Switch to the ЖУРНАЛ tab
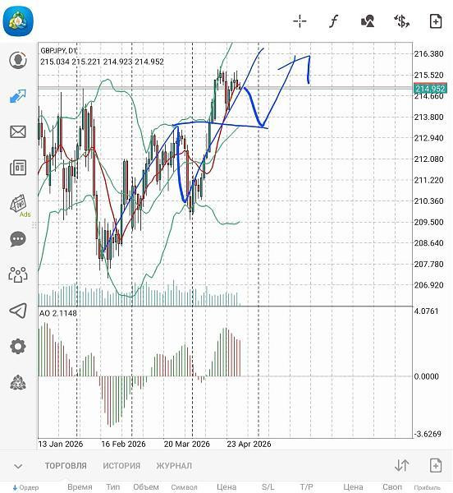 [174, 466]
